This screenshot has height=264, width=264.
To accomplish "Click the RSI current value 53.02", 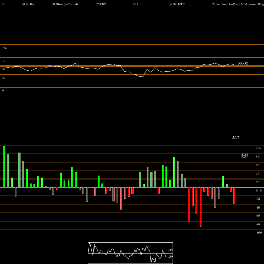I will 243,63.
